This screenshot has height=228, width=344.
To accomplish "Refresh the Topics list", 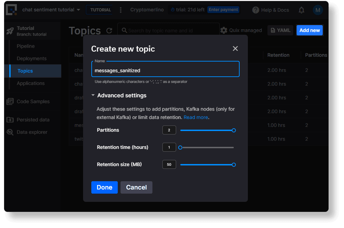I will (x=109, y=30).
